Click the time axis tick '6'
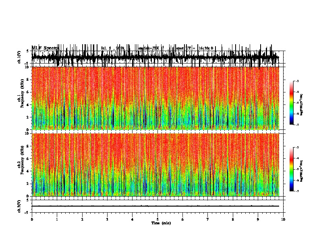 [183, 219]
